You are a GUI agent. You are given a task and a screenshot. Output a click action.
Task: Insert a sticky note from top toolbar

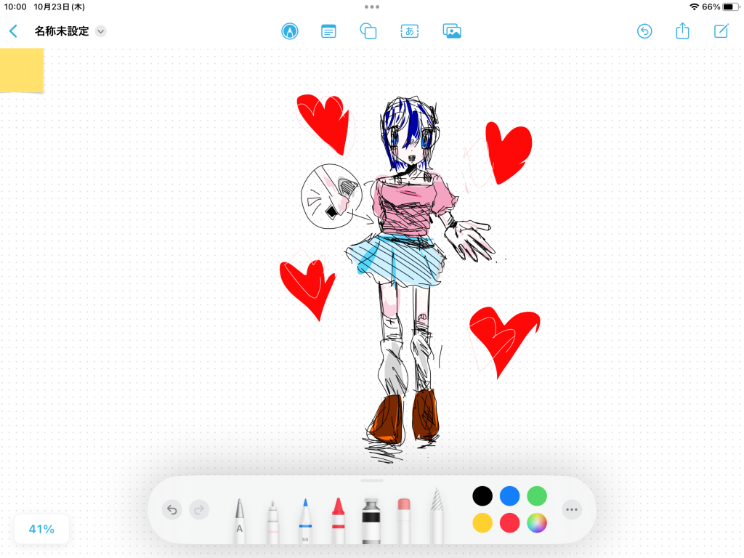(x=329, y=31)
